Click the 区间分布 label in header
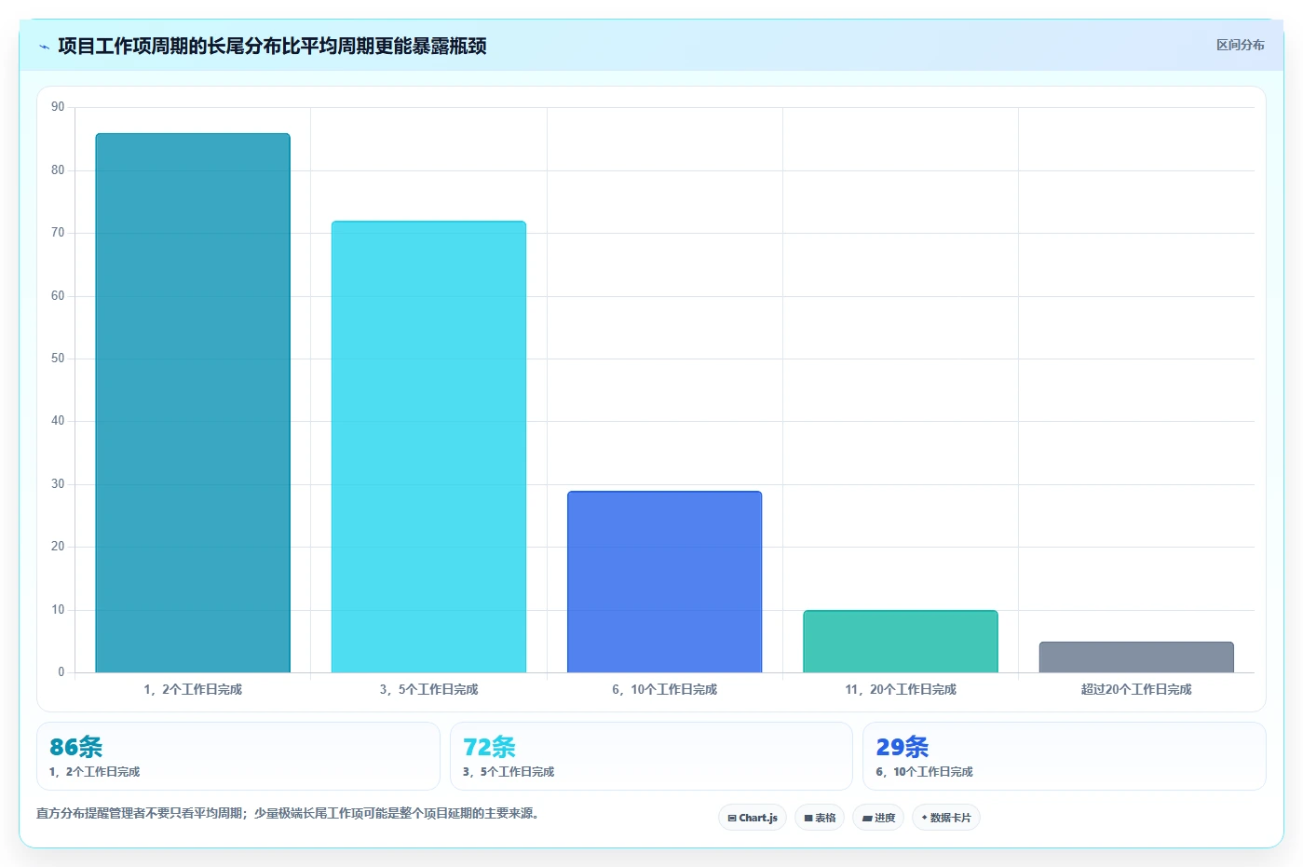1303x867 pixels. point(1240,45)
